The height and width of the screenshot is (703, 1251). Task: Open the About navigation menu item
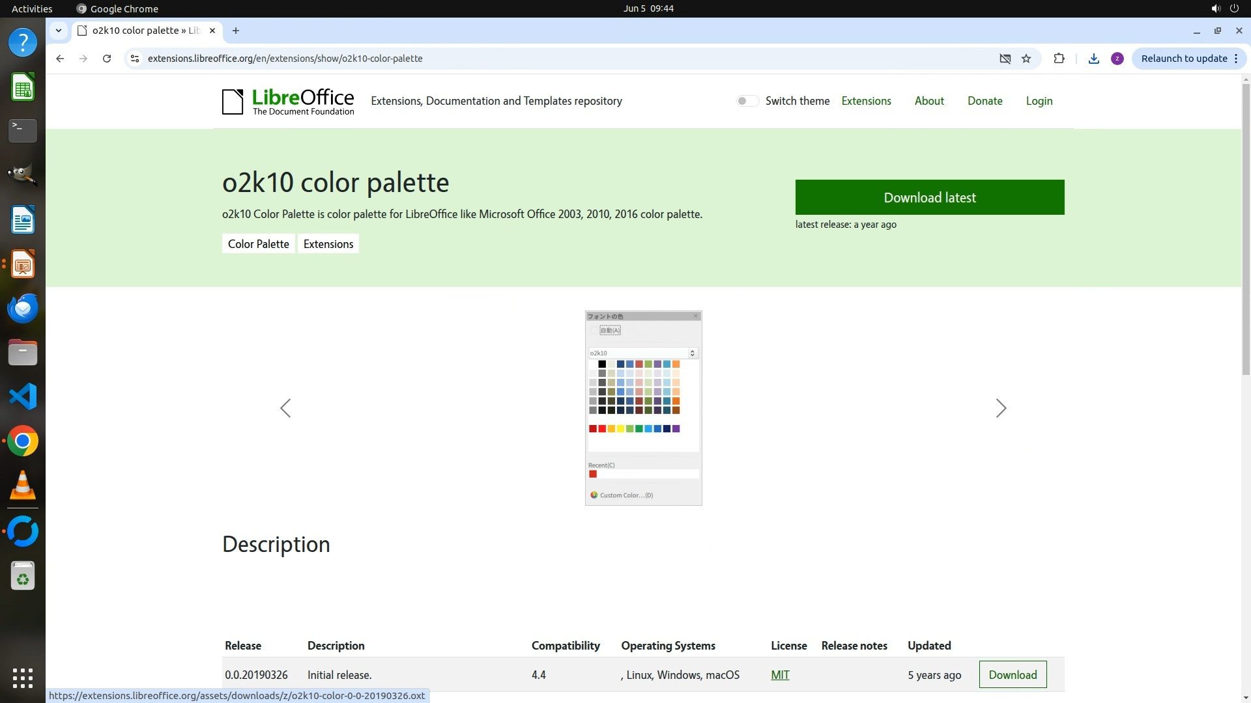[928, 101]
